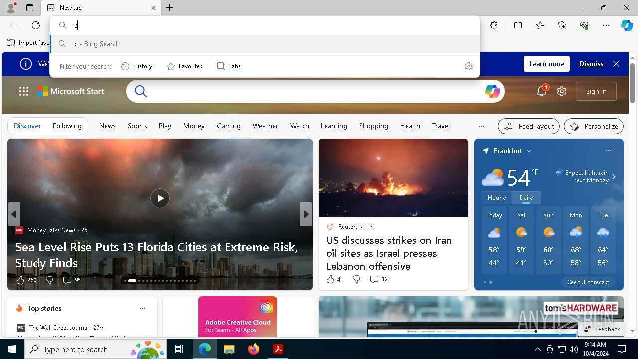Open the Favorites star toolbar icon

[x=540, y=25]
